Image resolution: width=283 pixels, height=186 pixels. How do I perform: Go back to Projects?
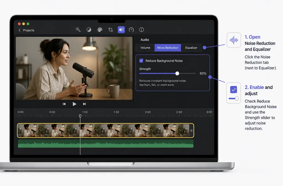point(26,30)
